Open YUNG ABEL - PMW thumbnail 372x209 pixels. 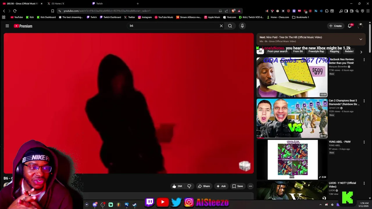292,160
